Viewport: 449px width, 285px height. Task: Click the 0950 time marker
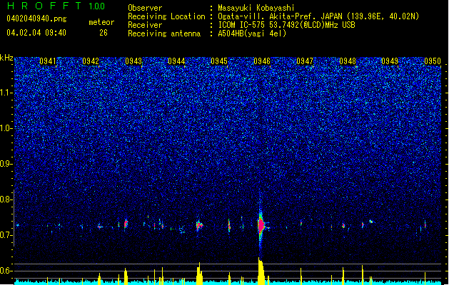433,61
